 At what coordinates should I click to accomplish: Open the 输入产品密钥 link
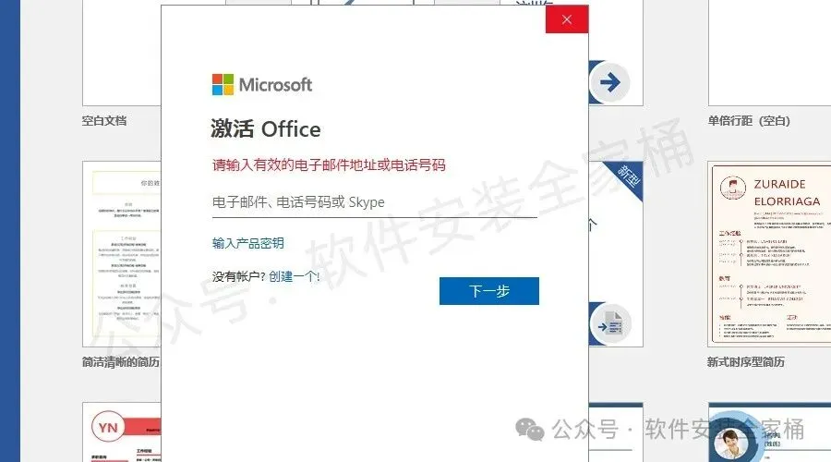tap(248, 243)
